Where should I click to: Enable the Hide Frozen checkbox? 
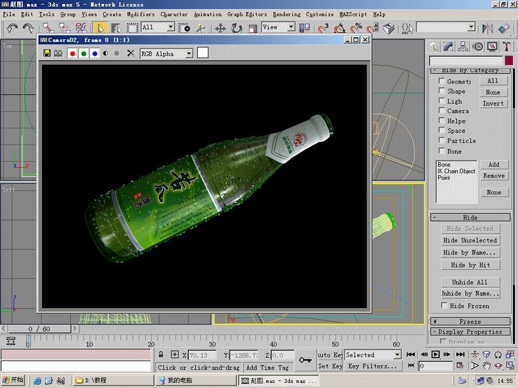(x=444, y=306)
